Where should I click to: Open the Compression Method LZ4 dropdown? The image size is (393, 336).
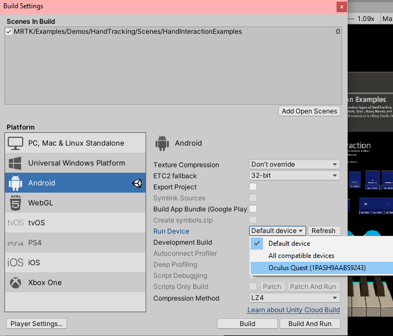(294, 298)
